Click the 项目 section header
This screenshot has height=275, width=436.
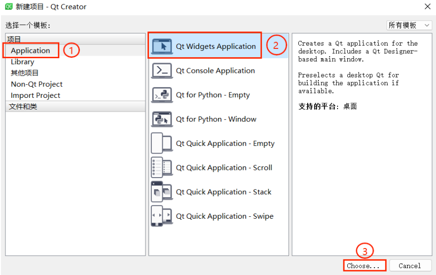click(75, 39)
